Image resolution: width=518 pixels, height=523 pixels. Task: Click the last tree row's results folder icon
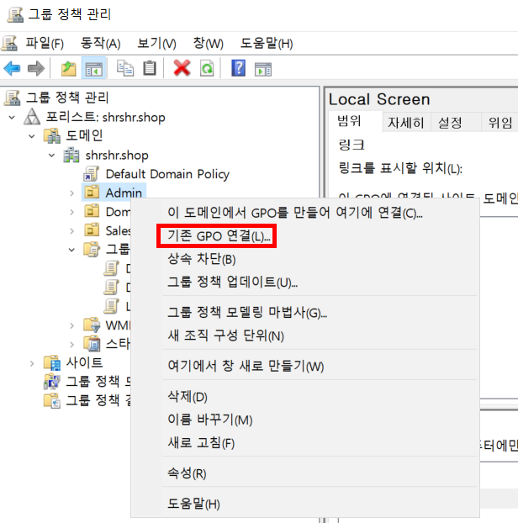tap(52, 400)
